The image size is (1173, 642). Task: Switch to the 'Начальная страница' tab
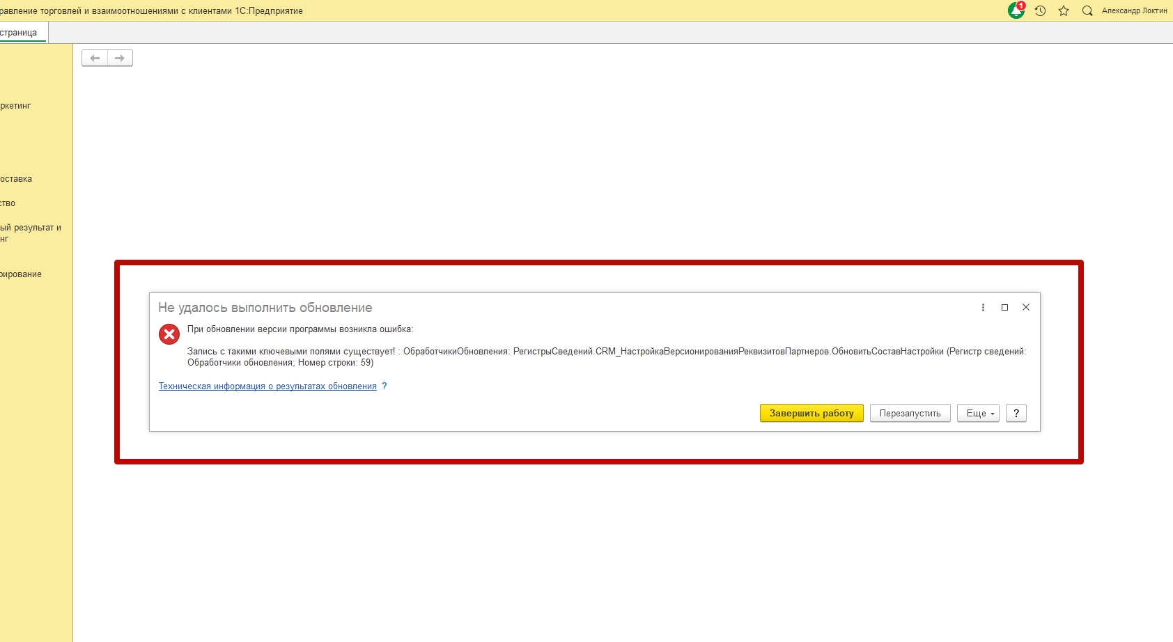coord(20,32)
